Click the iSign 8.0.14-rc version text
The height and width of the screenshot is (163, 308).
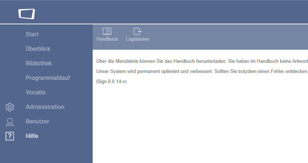pos(112,81)
